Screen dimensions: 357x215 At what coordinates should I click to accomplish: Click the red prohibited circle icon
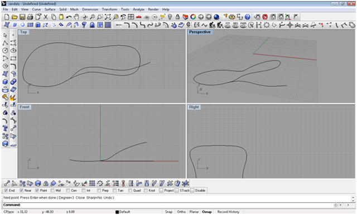coord(265,17)
